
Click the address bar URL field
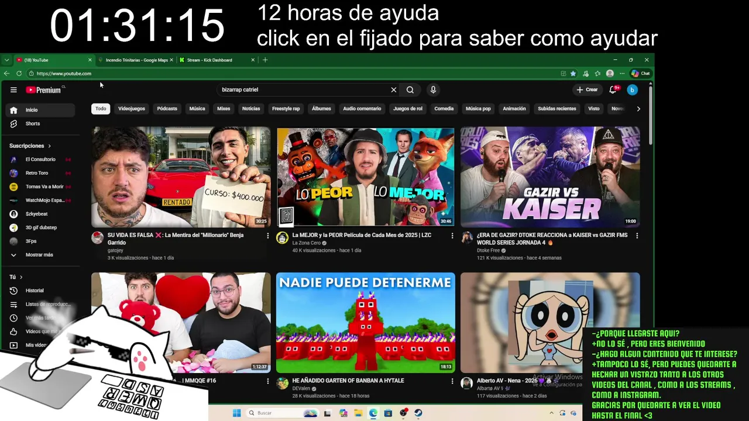pos(293,74)
